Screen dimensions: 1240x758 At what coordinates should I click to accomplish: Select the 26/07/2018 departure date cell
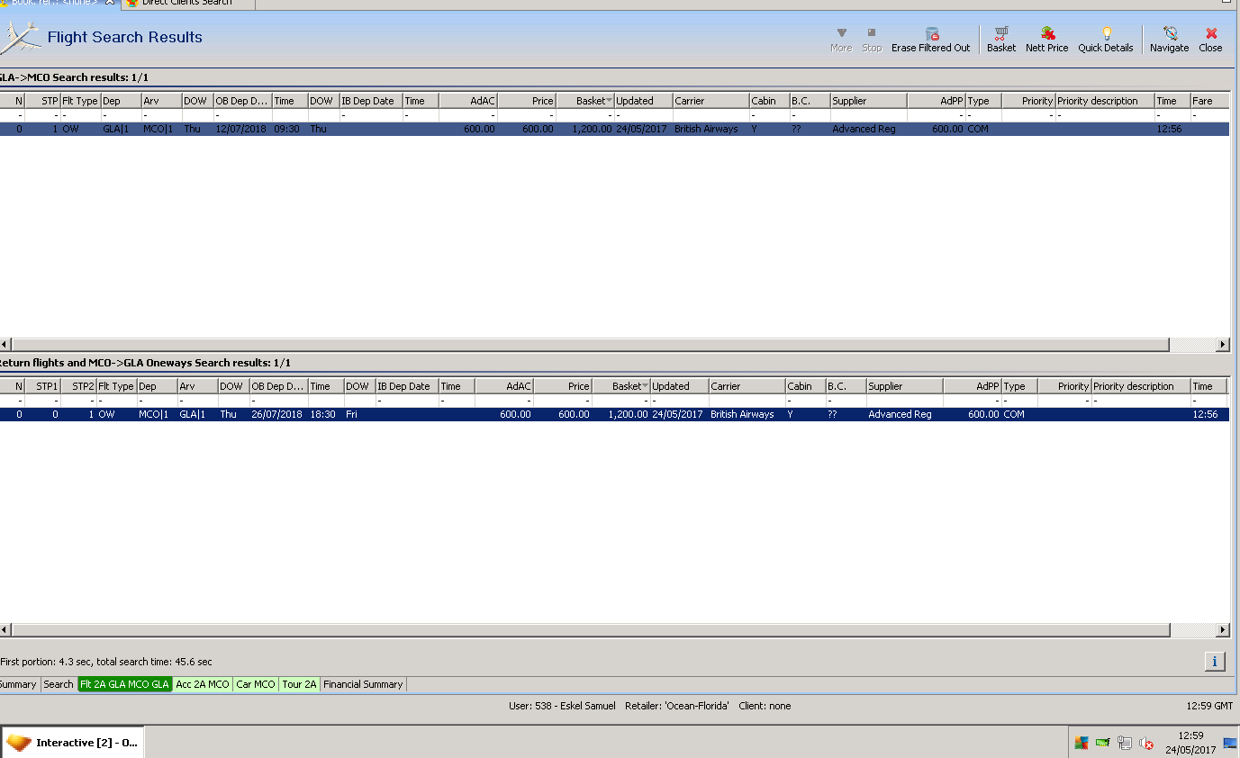(278, 414)
